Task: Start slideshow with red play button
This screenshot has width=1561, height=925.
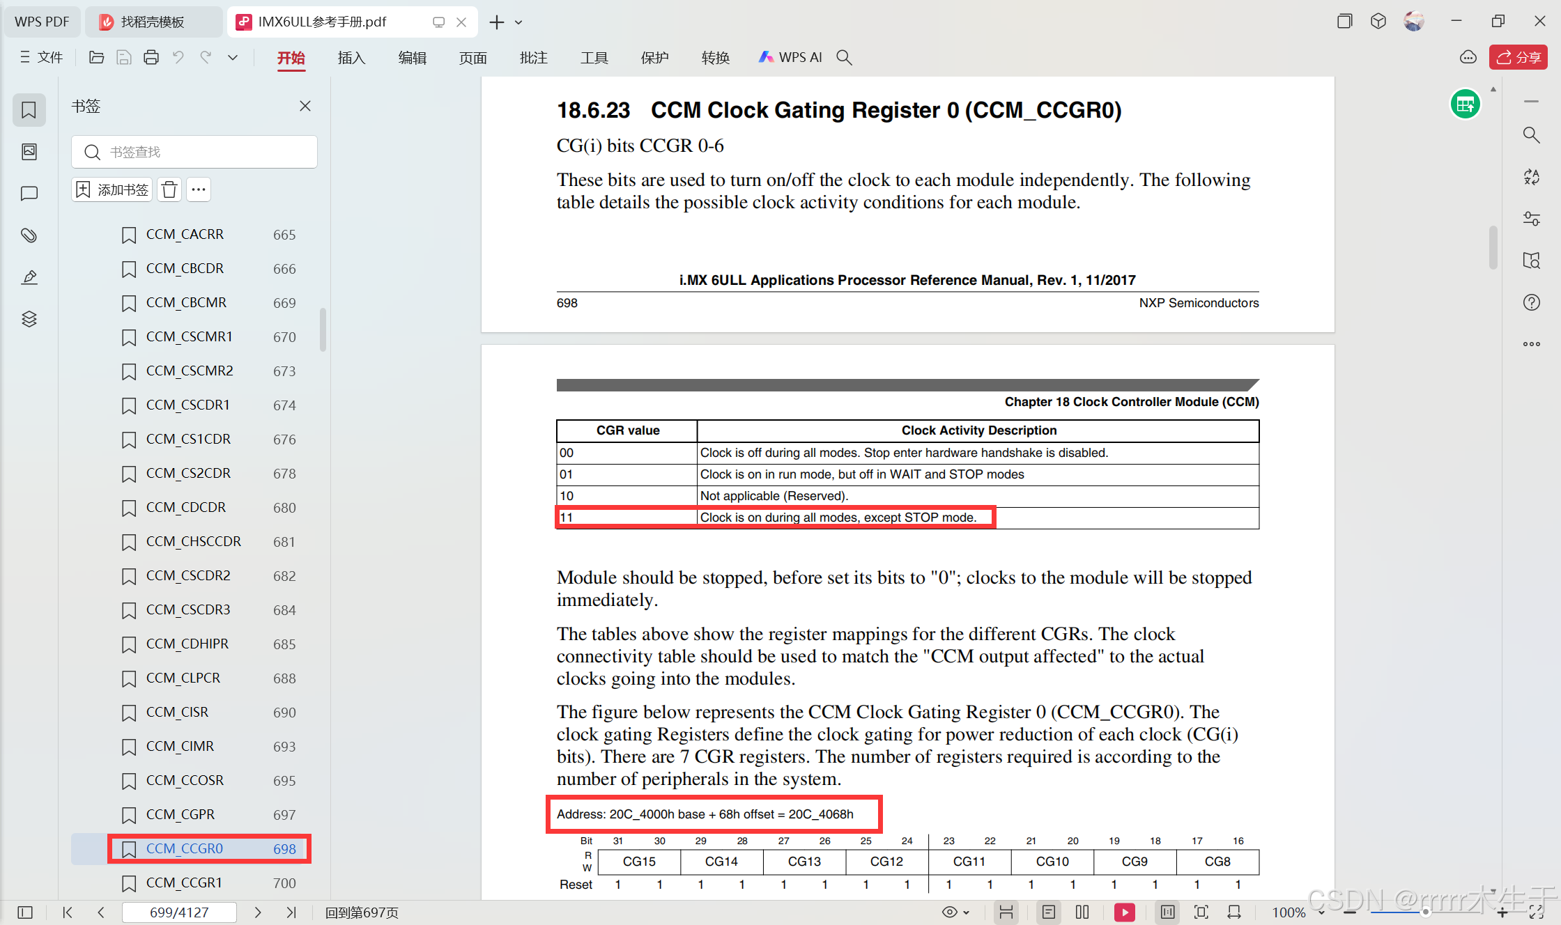Action: point(1124,912)
